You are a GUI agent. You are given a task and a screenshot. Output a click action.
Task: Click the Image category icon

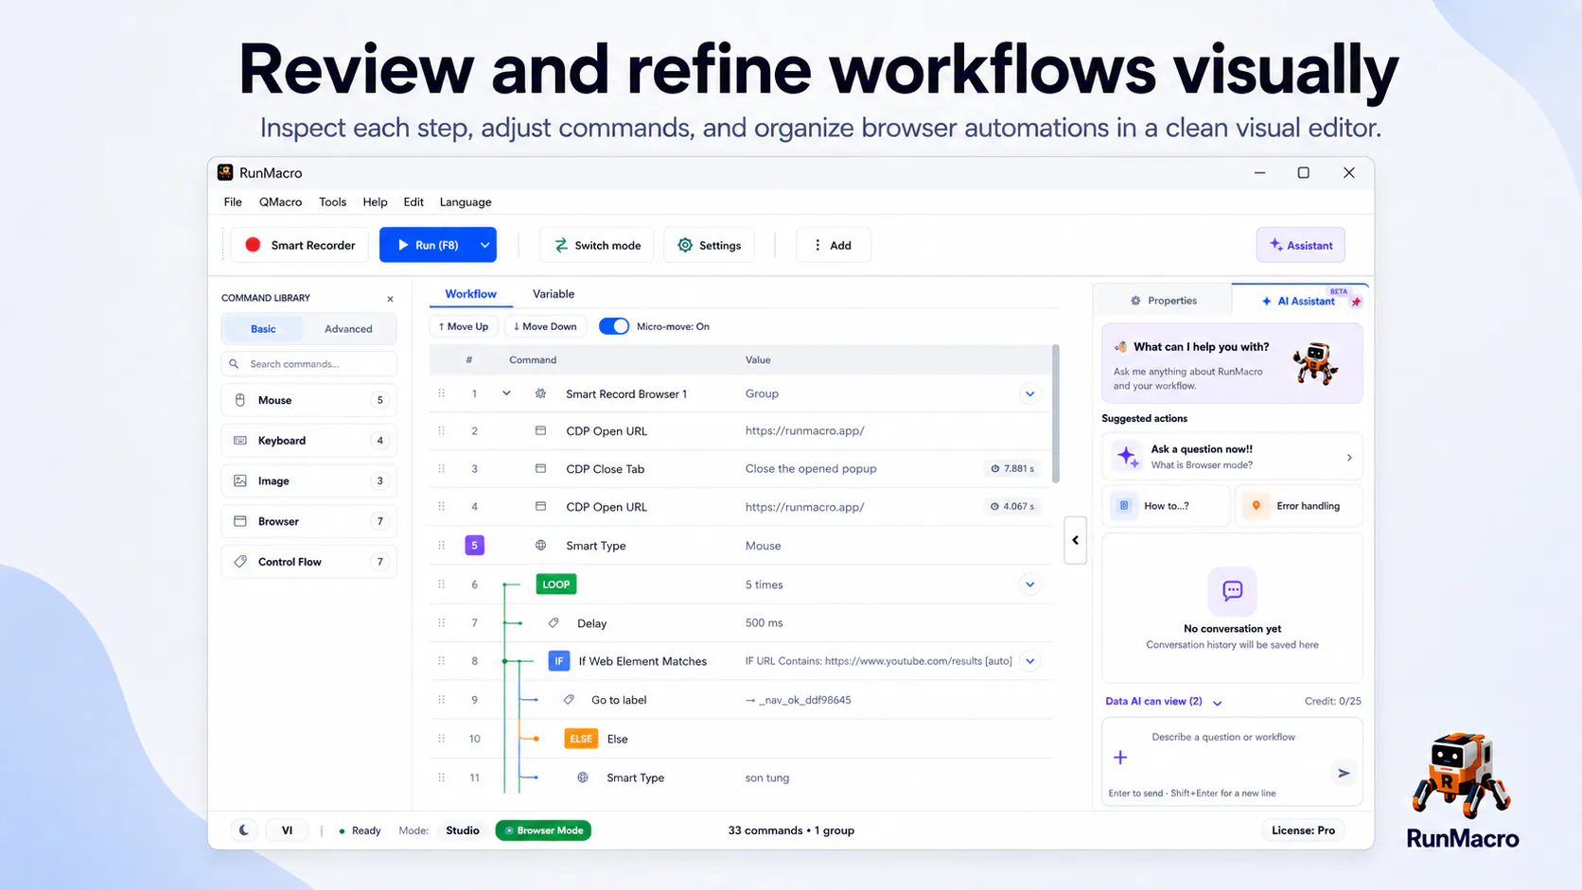240,480
